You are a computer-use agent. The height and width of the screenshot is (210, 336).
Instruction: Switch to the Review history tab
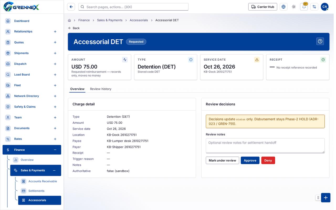pyautogui.click(x=101, y=89)
